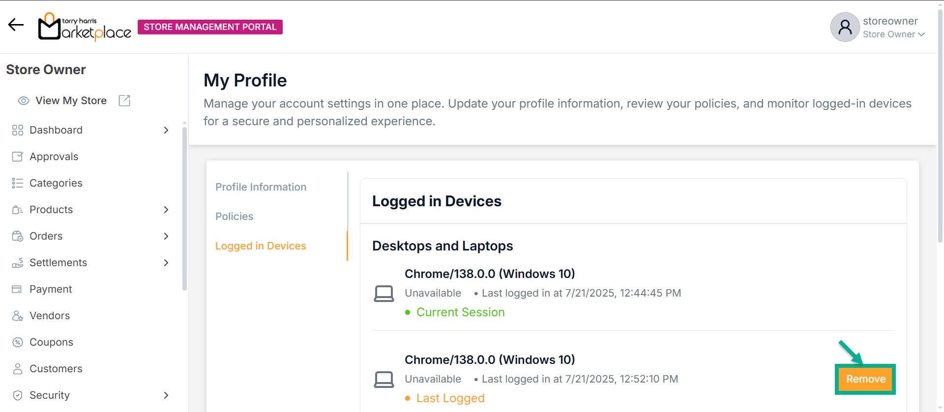Open the Customers page link
This screenshot has width=944, height=412.
pos(56,369)
